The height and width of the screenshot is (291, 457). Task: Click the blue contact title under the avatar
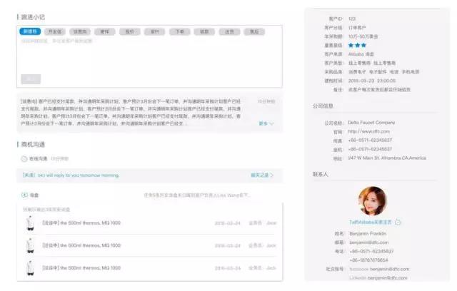[x=371, y=222]
